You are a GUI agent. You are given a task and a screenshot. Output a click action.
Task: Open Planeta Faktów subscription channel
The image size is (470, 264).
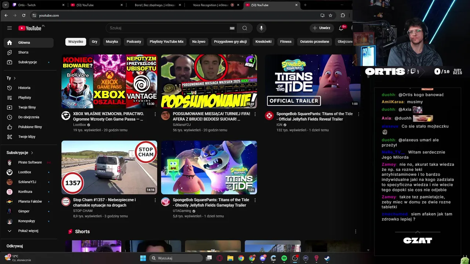29,201
